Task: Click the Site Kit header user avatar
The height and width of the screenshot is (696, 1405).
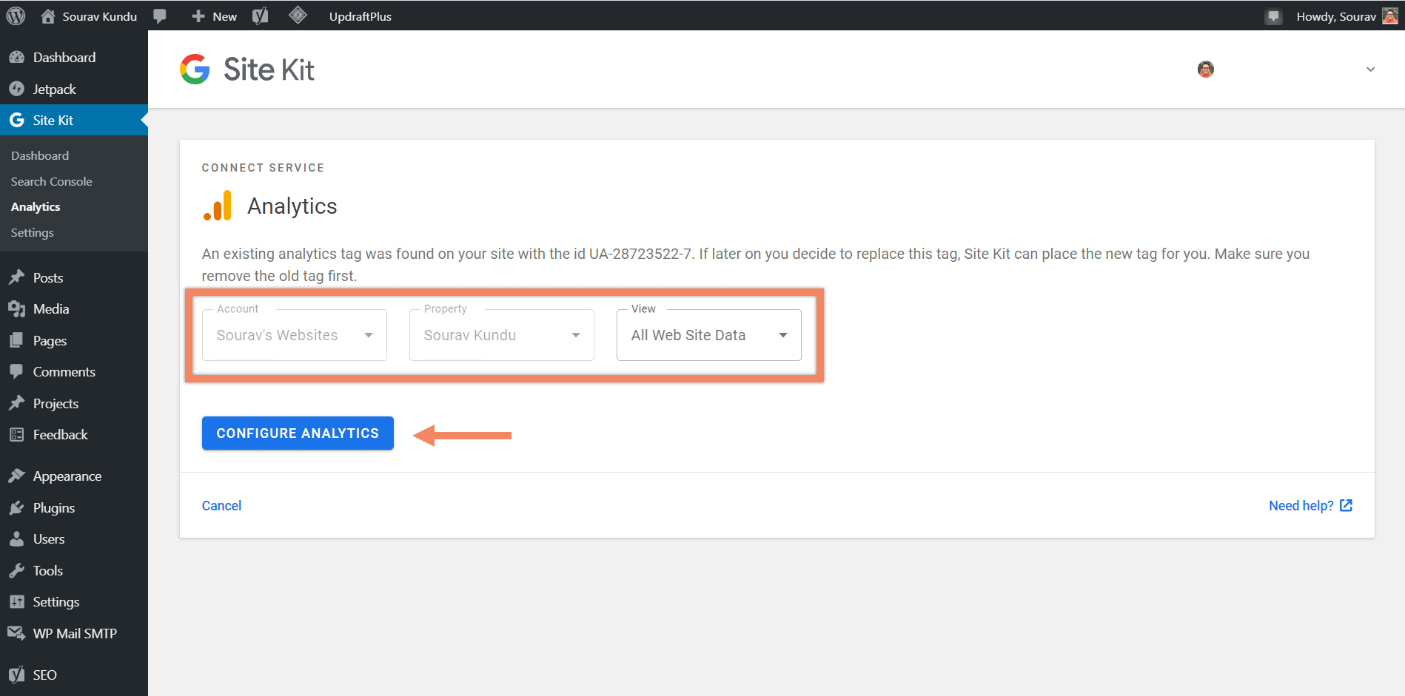Action: tap(1206, 69)
